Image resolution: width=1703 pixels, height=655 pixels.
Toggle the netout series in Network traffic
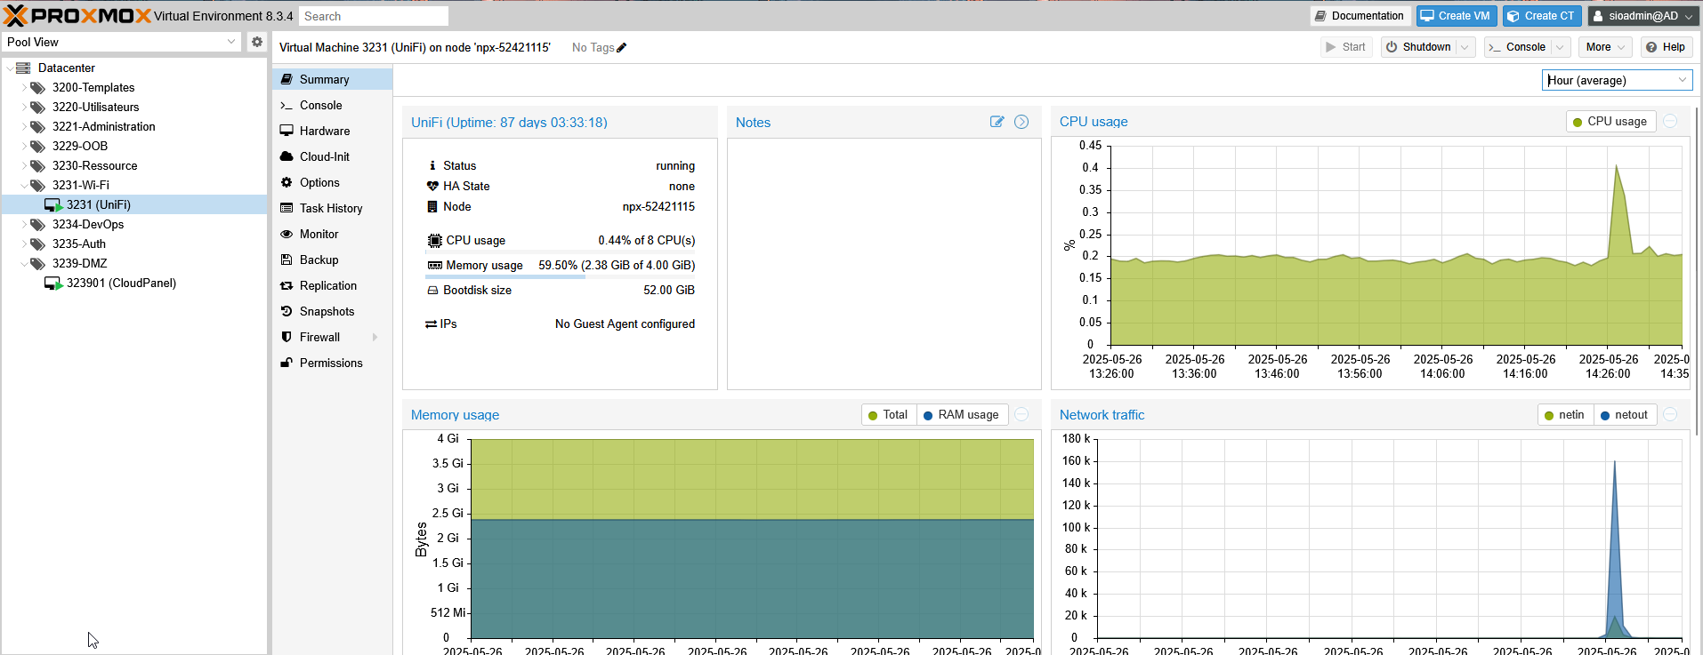(x=1624, y=415)
